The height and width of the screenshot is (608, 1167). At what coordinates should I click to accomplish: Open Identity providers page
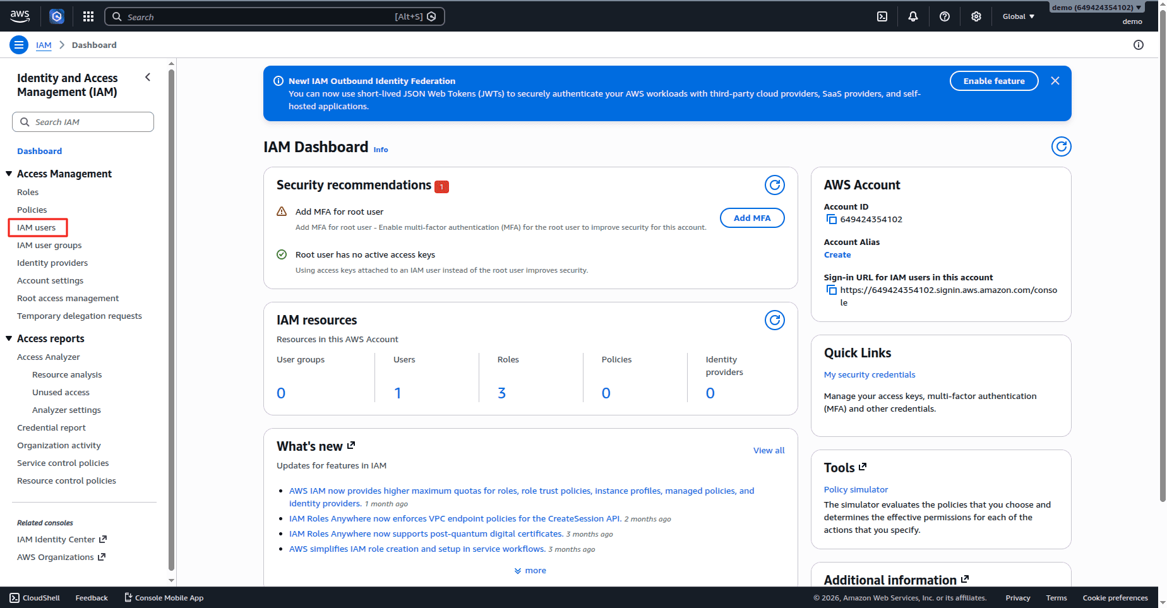[x=52, y=263]
